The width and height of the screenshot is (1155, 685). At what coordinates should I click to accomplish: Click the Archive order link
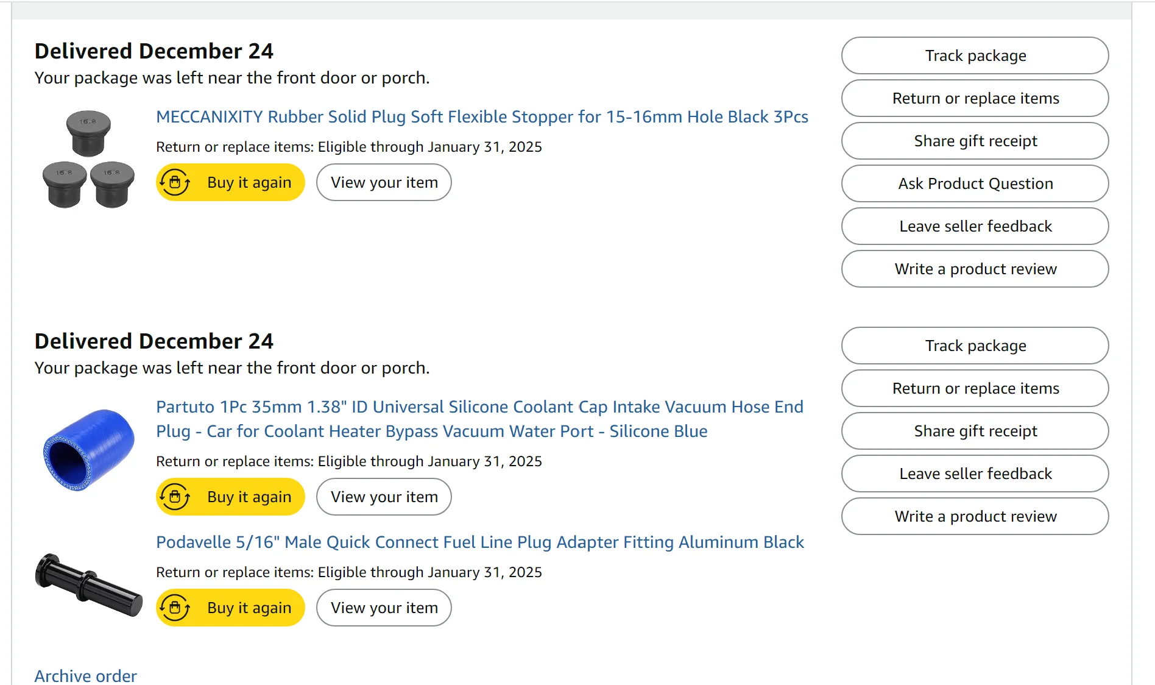85,675
